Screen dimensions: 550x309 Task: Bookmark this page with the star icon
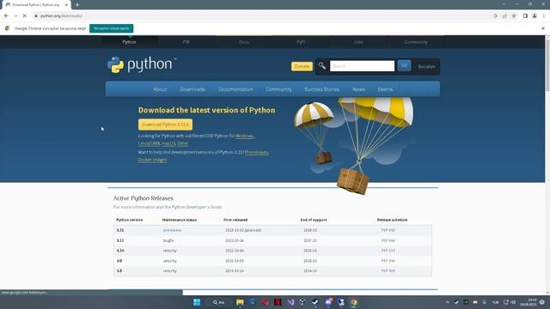click(514, 15)
